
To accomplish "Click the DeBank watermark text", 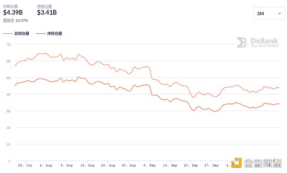I will click(x=264, y=42).
